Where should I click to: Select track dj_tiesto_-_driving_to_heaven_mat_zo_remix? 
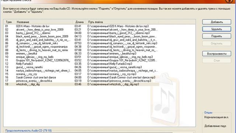81,50
